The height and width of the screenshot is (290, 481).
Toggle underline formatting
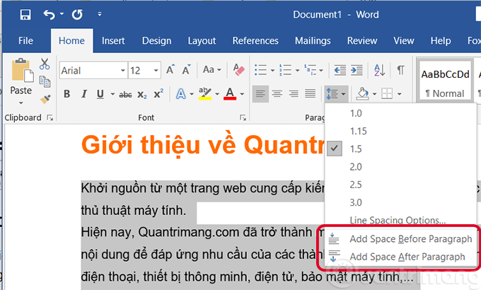click(x=100, y=94)
